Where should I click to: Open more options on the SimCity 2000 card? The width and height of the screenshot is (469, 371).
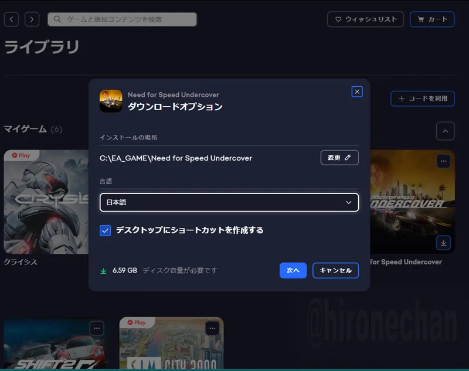click(x=212, y=328)
